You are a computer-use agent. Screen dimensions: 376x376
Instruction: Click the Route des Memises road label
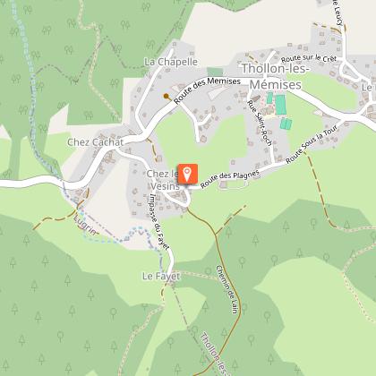tap(207, 90)
